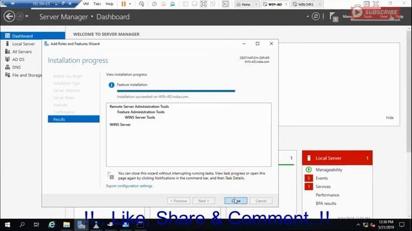Viewport: 412px width, 231px height.
Task: Click the taskbar search icon
Action: (22, 225)
